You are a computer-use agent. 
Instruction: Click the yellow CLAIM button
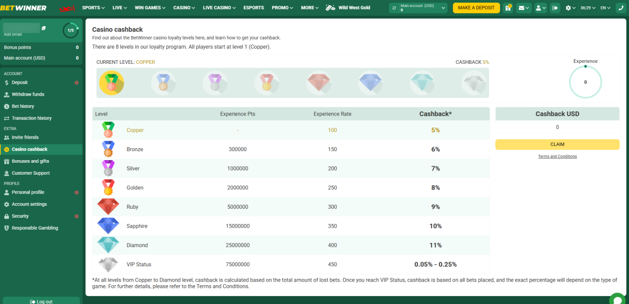pyautogui.click(x=557, y=144)
